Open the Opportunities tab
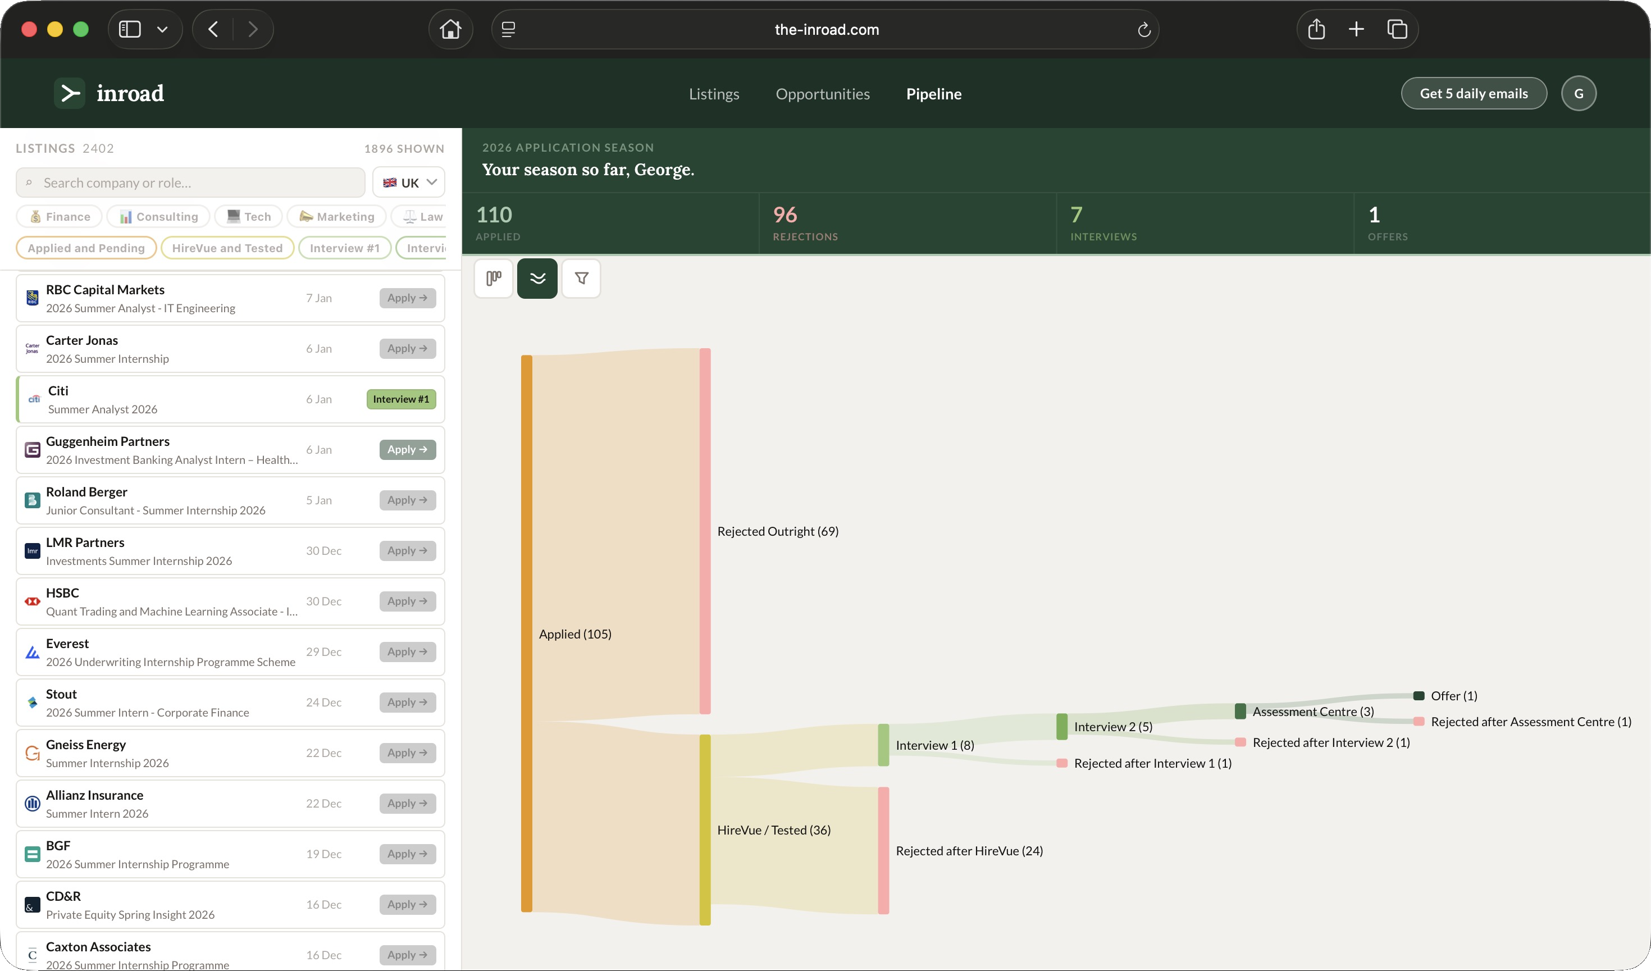The image size is (1651, 971). click(822, 94)
